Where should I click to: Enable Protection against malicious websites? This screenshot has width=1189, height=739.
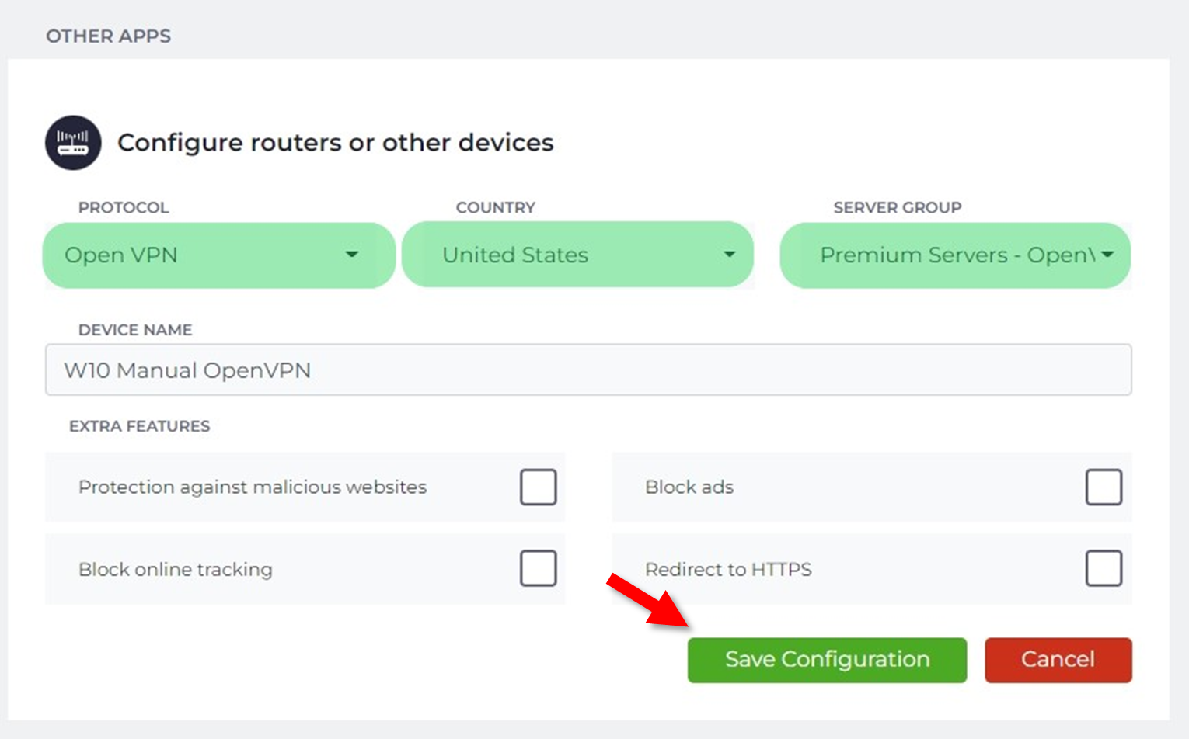[539, 487]
